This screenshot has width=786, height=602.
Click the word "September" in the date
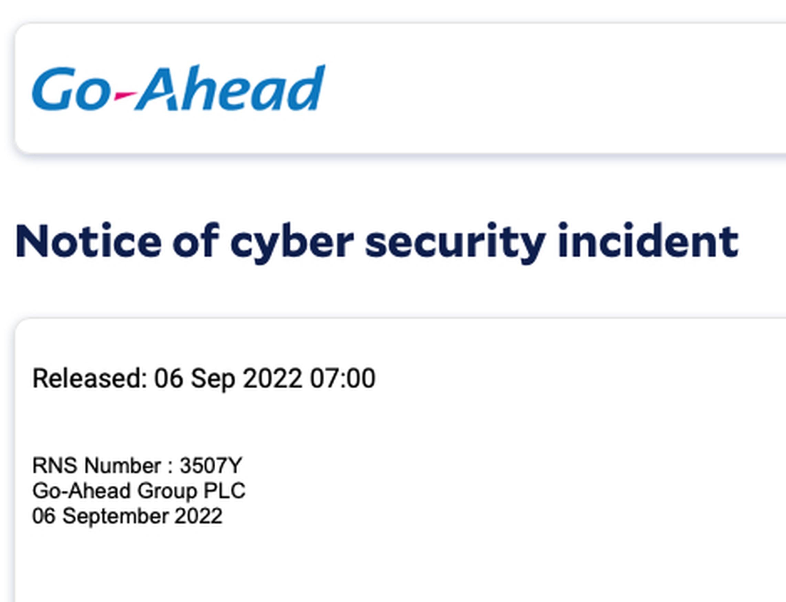(x=115, y=516)
